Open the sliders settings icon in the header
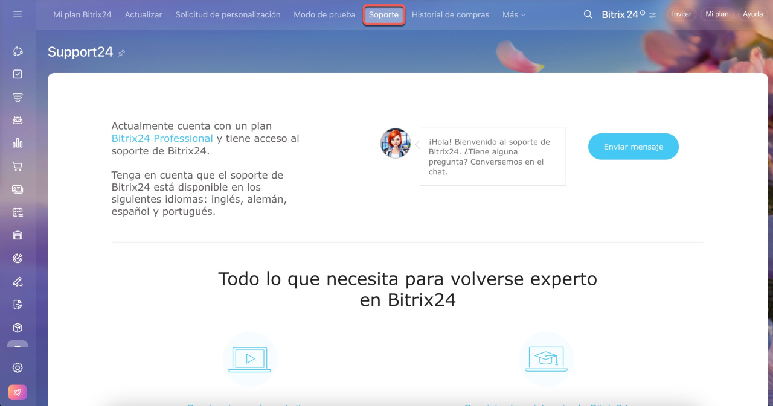 tap(652, 15)
